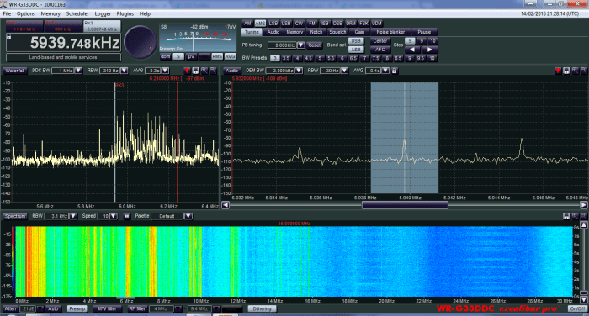Viewport: 589px width, 316px height.
Task: Click the waterfall vertical slider handle
Action: click(584, 292)
